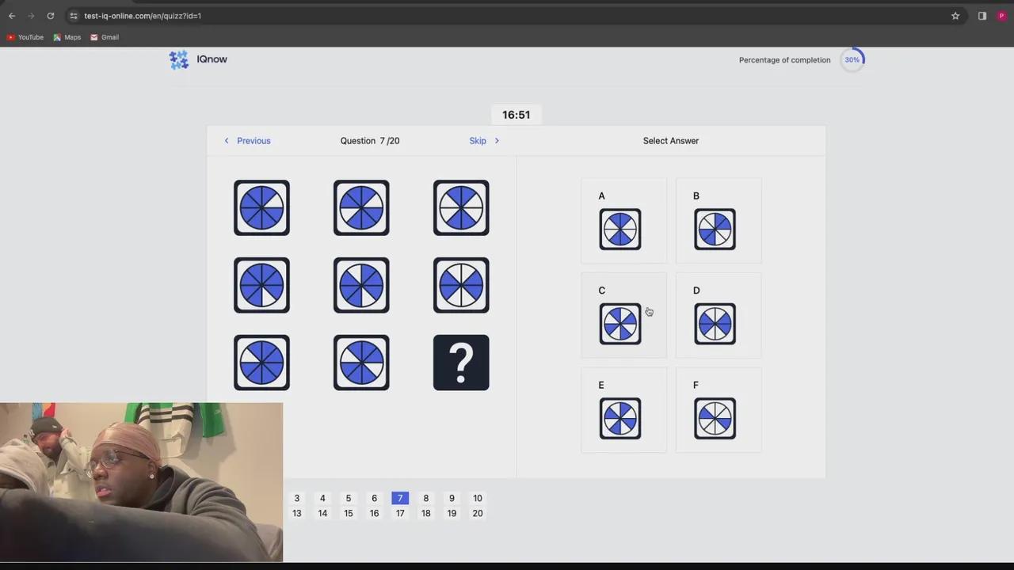The image size is (1014, 570).
Task: Open the Gmail bookmark
Action: pyautogui.click(x=105, y=37)
